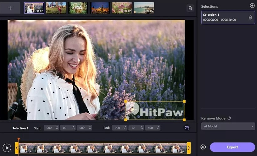Image resolution: width=257 pixels, height=156 pixels.
Task: Click the orange playhead marker on timeline
Action: [x=19, y=139]
